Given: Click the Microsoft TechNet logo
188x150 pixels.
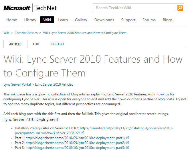Looking at the screenshot, I should pos(29,8).
